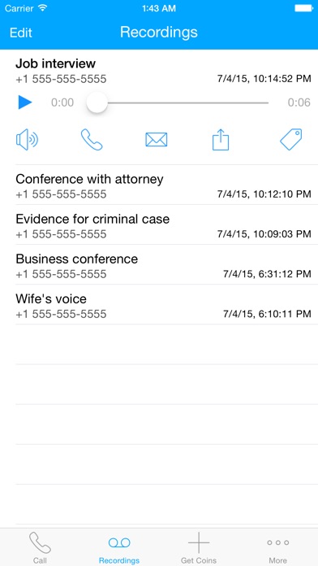318x566 pixels.
Task: Click the playback position slider knob
Action: (x=97, y=102)
